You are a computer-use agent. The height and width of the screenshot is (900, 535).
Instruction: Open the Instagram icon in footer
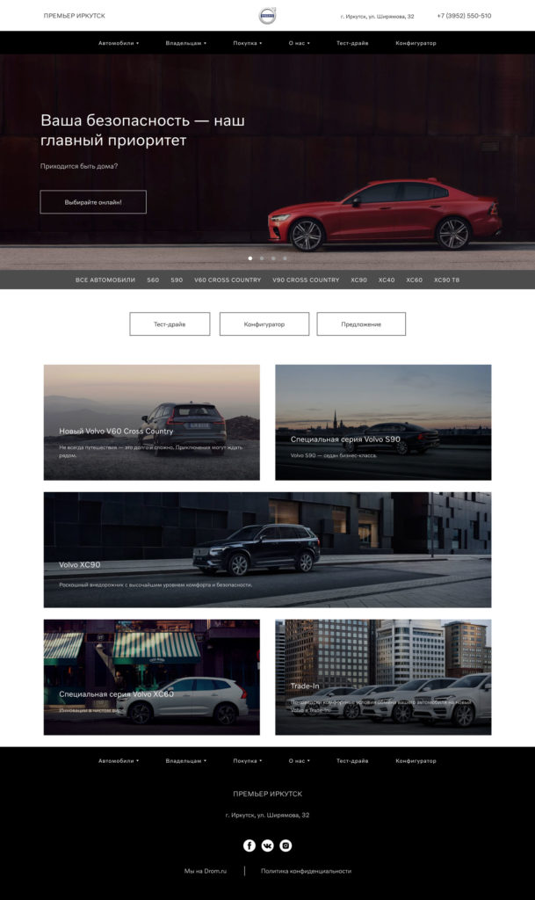click(286, 845)
